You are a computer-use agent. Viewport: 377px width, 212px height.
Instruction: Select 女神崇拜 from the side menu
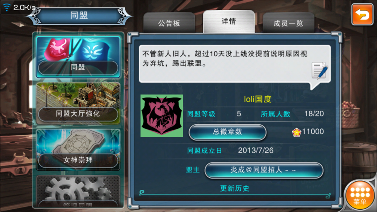point(78,160)
